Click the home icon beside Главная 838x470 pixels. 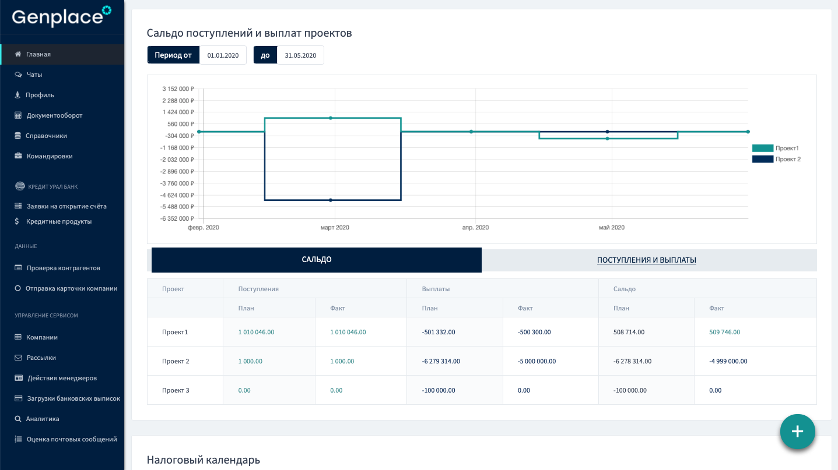pyautogui.click(x=18, y=54)
